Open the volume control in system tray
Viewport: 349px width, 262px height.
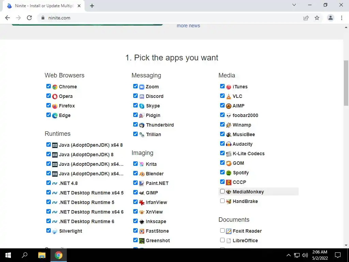pyautogui.click(x=305, y=255)
